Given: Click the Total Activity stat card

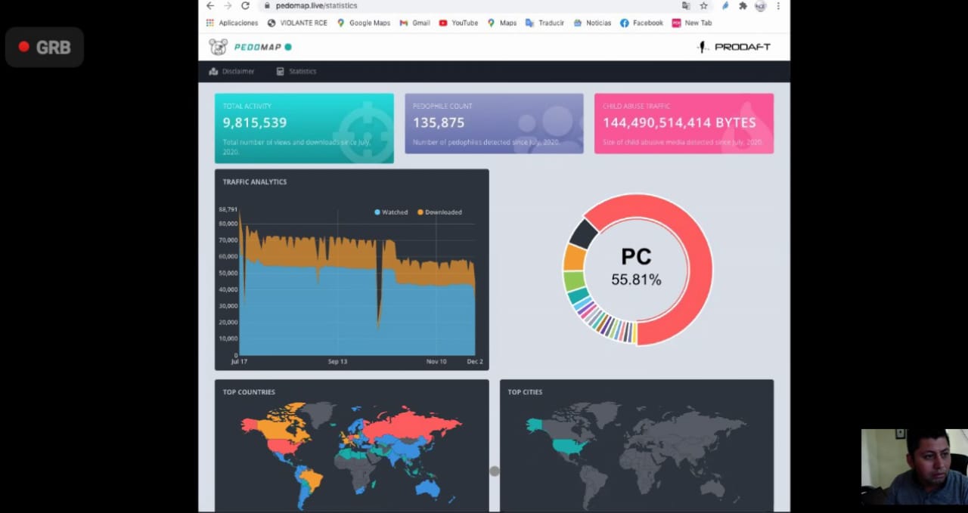Looking at the screenshot, I should click(304, 128).
